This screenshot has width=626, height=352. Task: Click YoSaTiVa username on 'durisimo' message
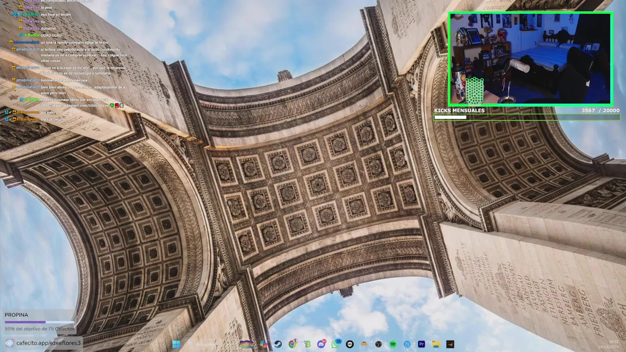tap(32, 28)
